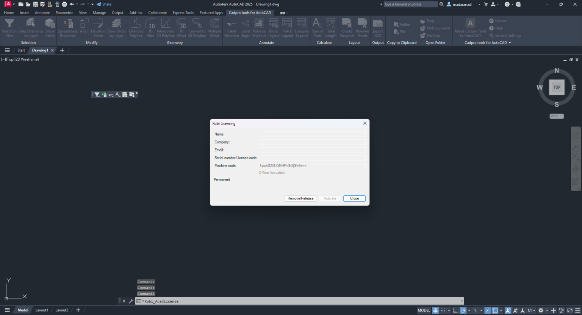Select the Label Slope tool

point(246,27)
